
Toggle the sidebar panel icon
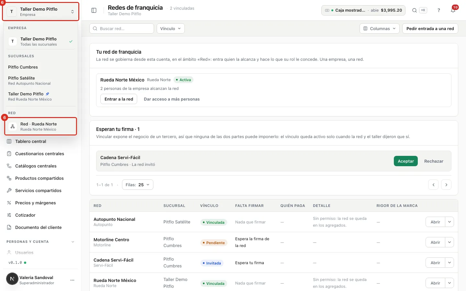point(94,10)
